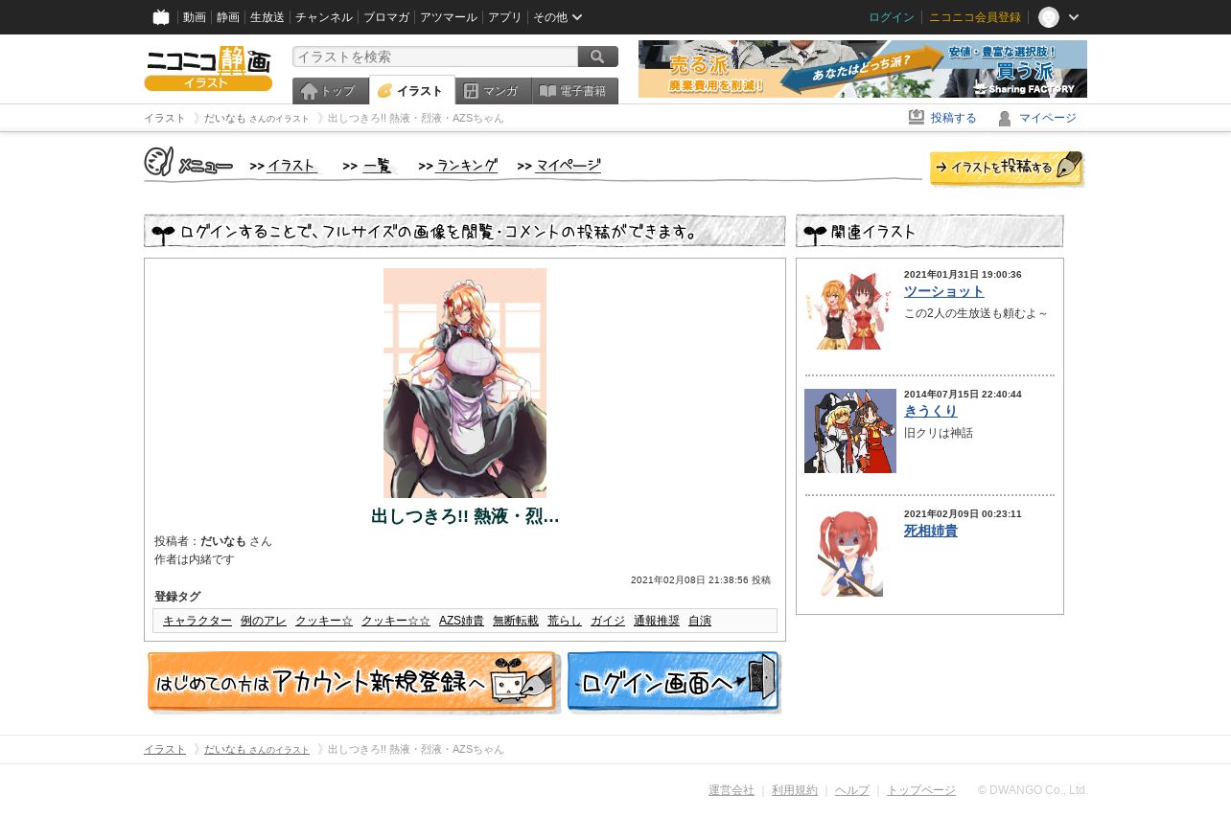Image resolution: width=1231 pixels, height=816 pixels.
Task: Open the きうくり title link
Action: coord(931,411)
